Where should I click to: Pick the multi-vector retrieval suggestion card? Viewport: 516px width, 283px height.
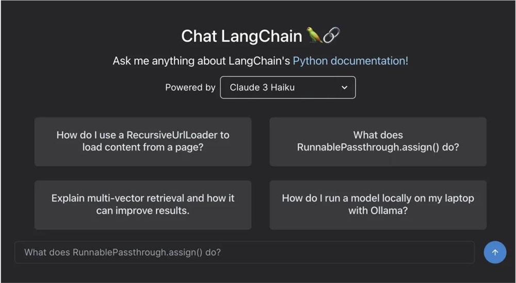143,205
